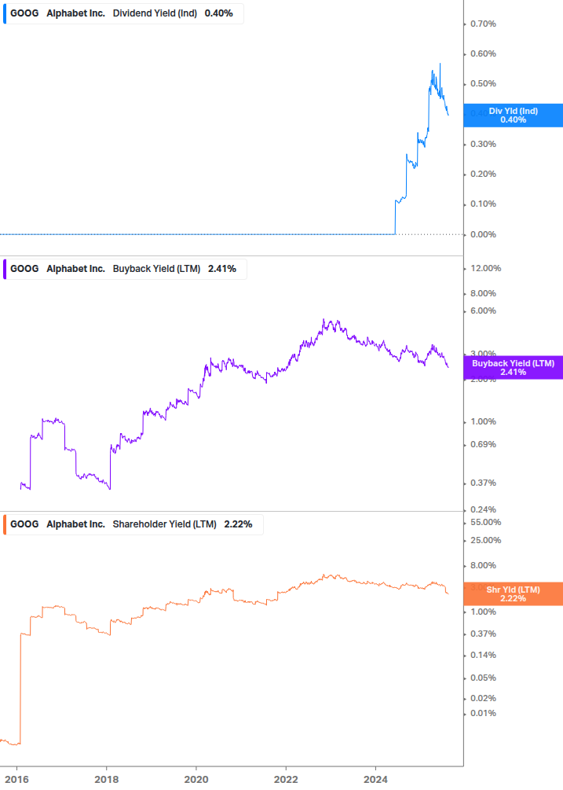Click the purple Buyback Yield (LTM) 2.41% axis tag
563x790 pixels.
click(x=514, y=368)
